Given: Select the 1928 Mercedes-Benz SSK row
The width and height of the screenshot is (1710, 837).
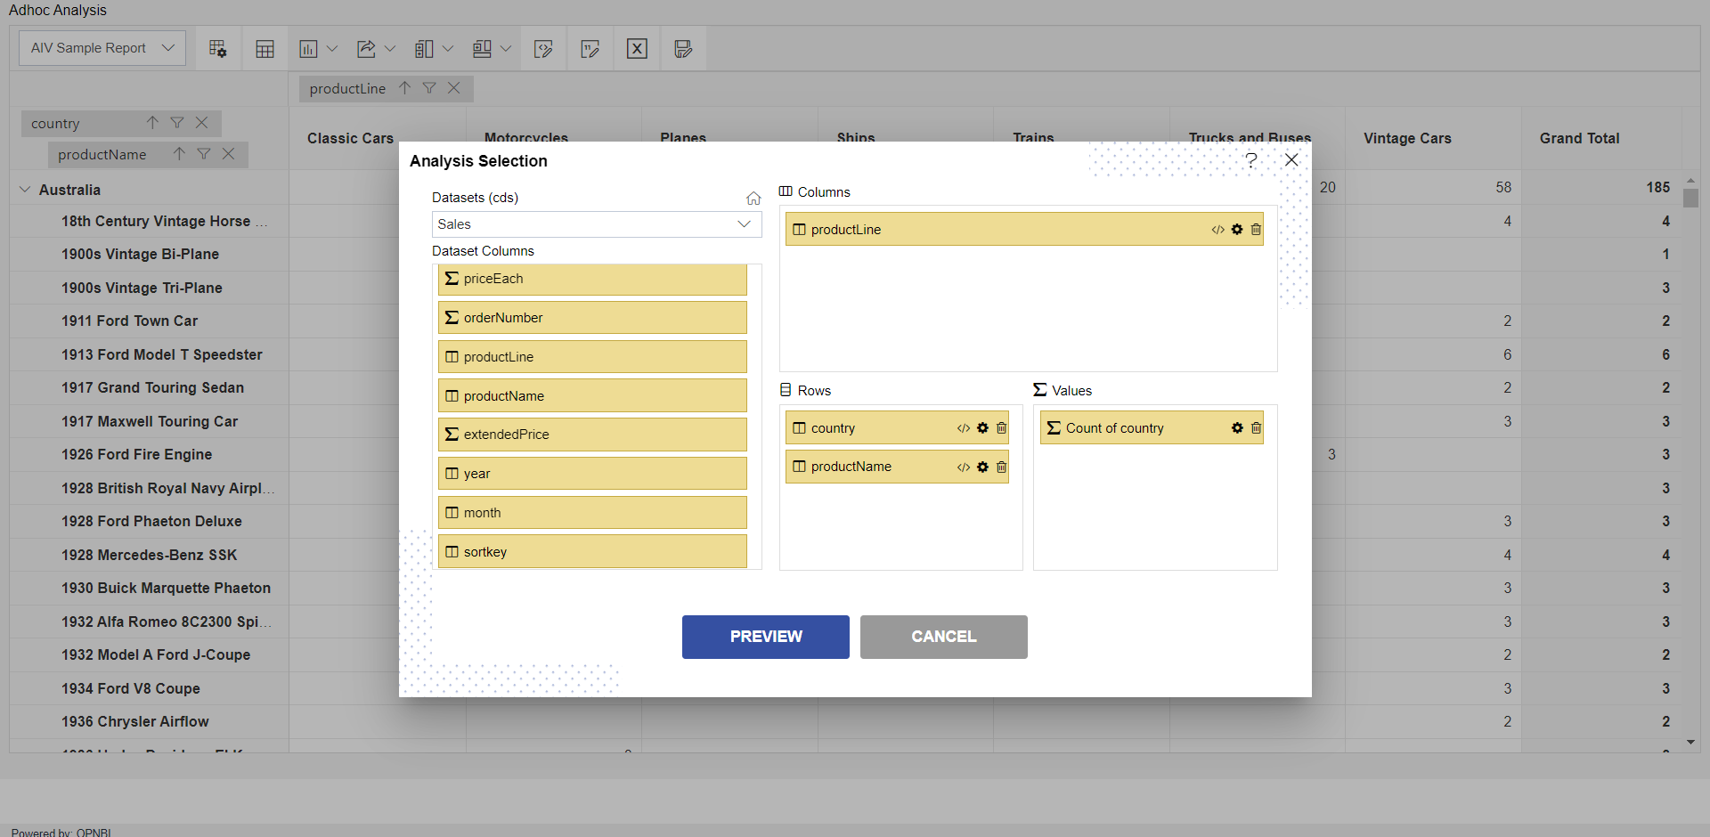Looking at the screenshot, I should [150, 555].
